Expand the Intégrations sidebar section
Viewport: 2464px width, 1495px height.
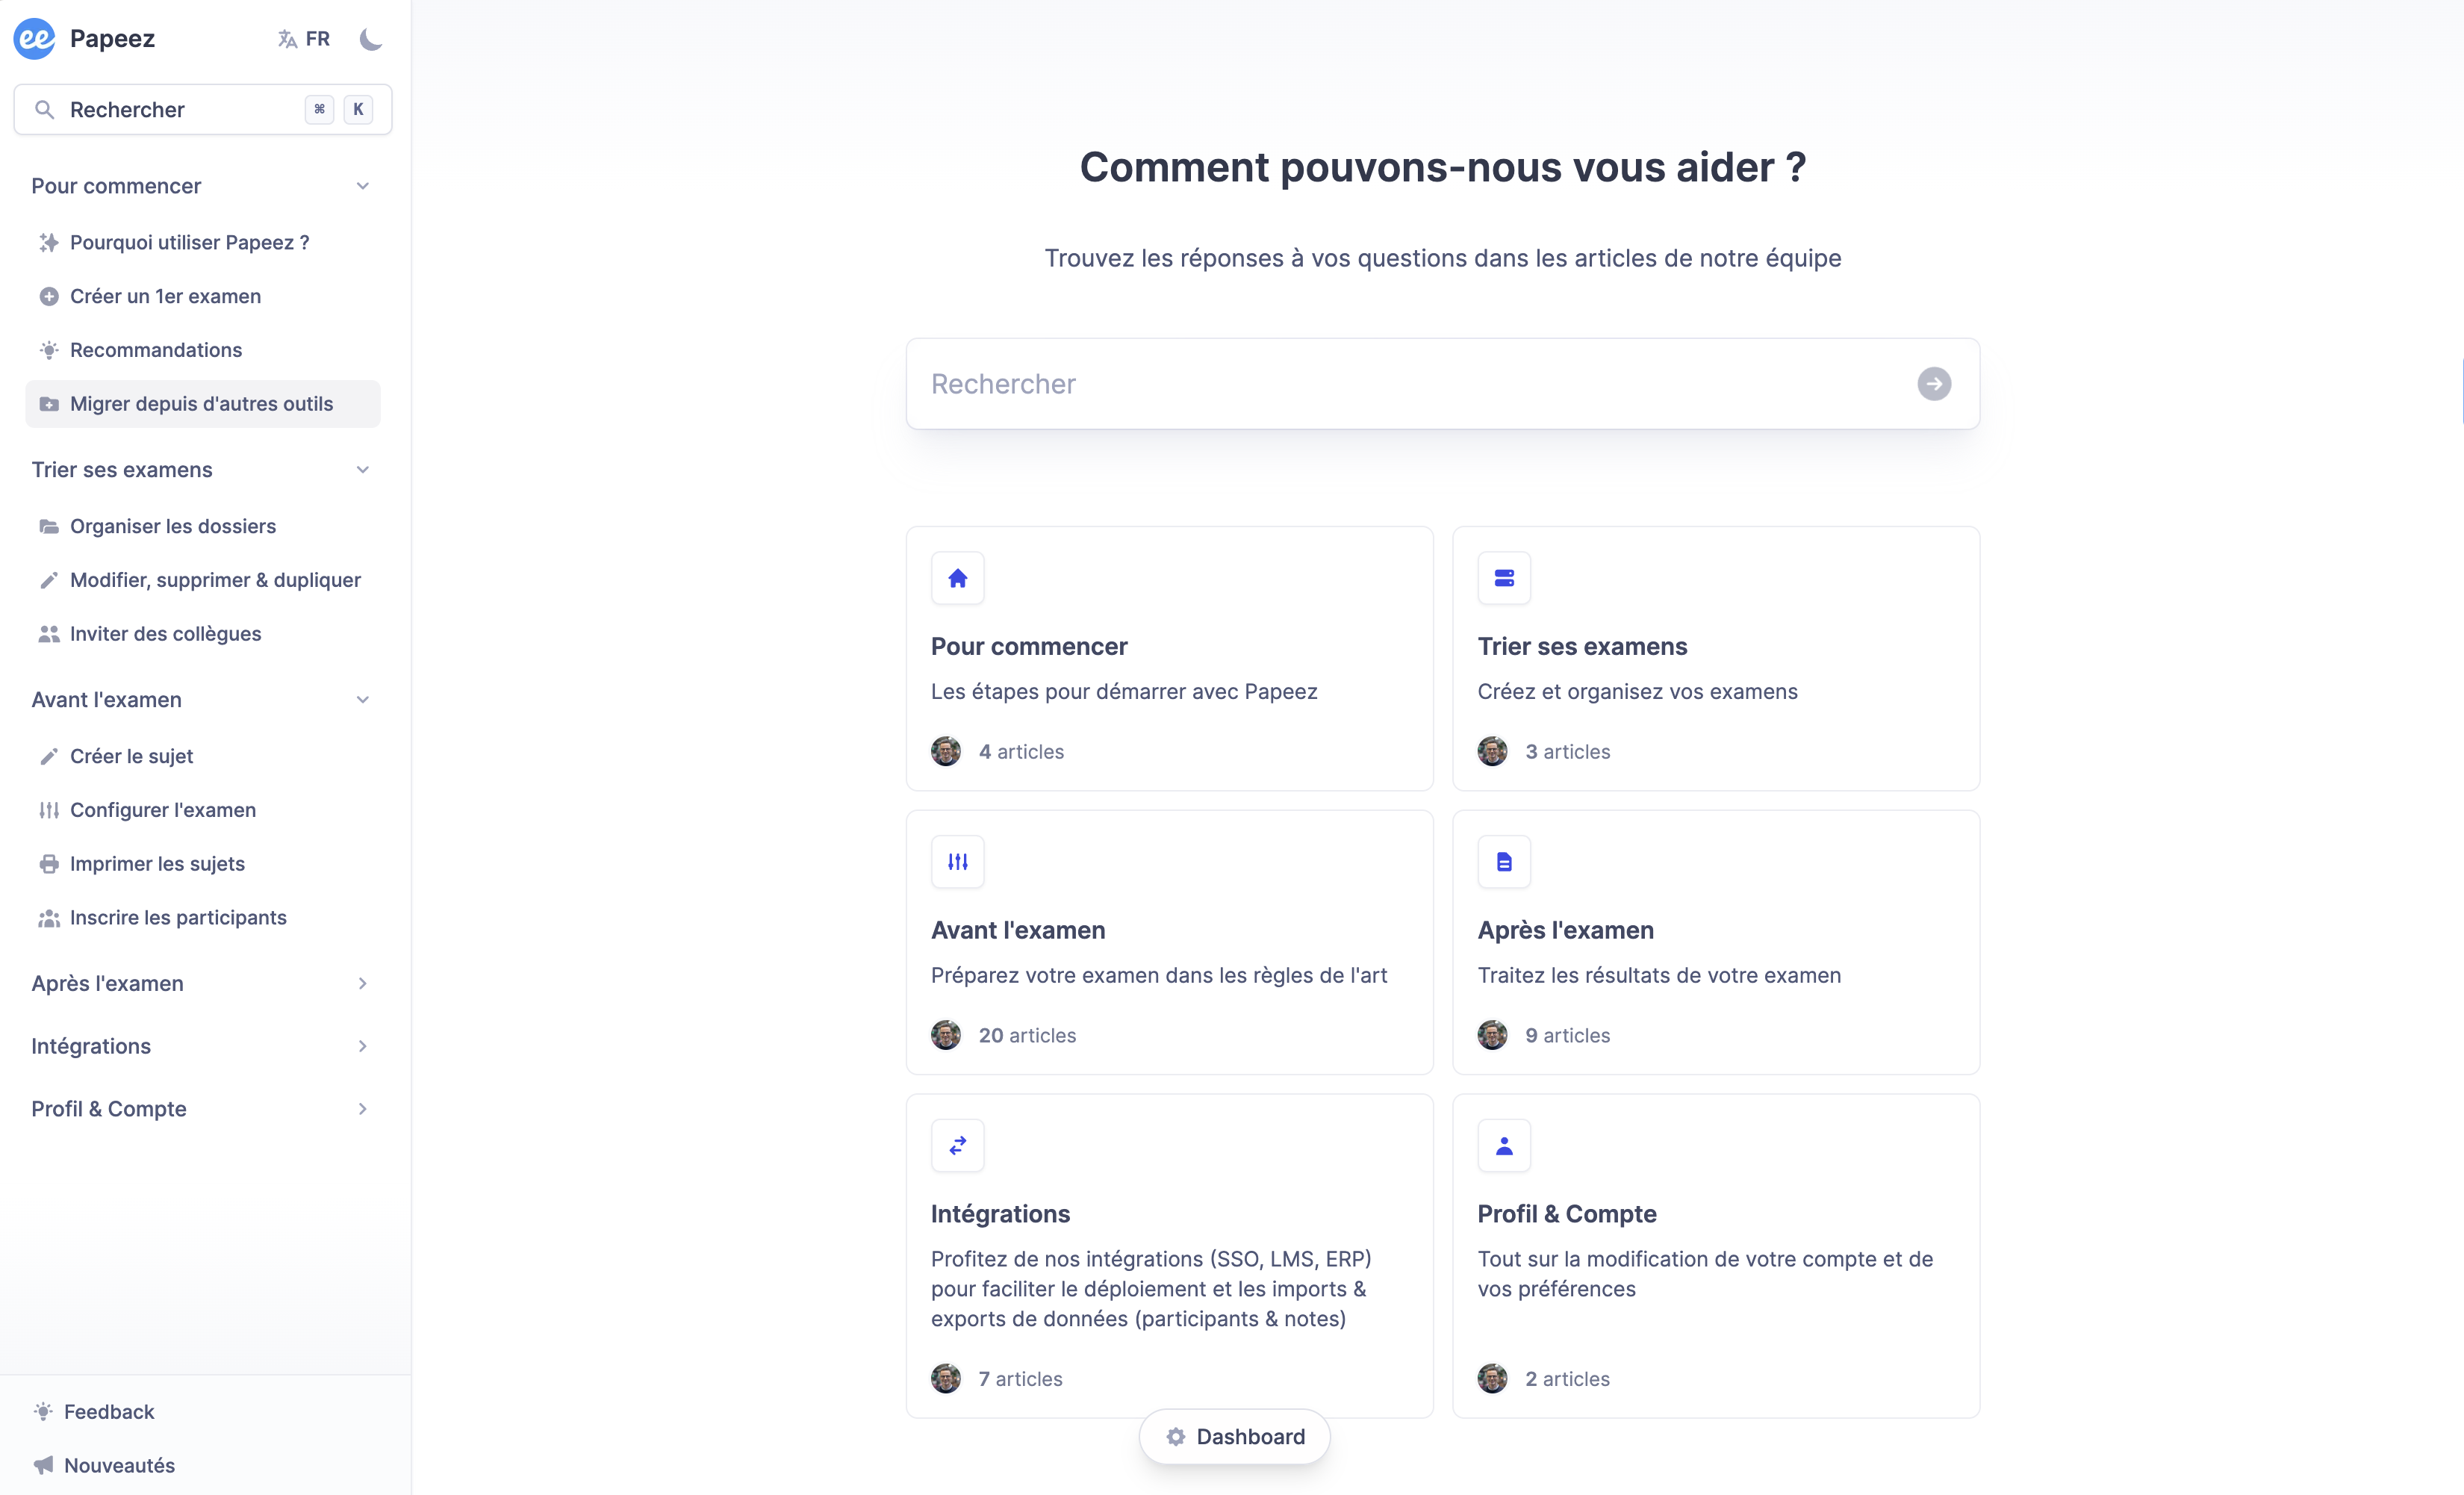coord(363,1046)
